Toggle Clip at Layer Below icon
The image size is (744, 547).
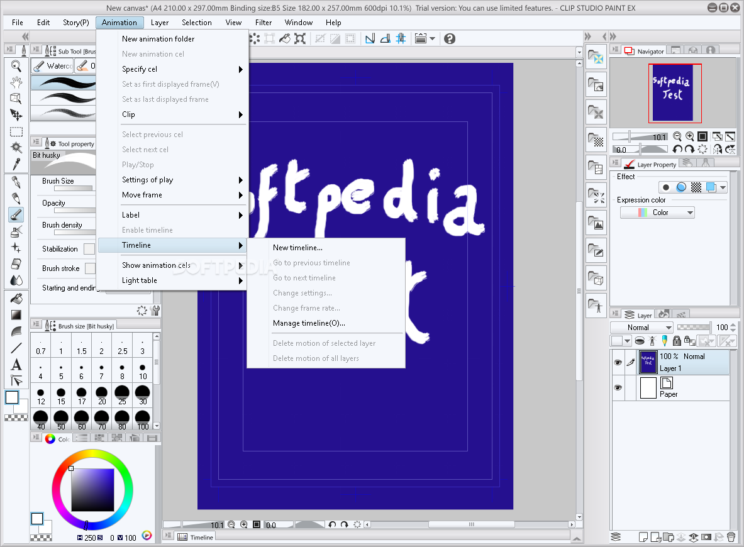640,341
